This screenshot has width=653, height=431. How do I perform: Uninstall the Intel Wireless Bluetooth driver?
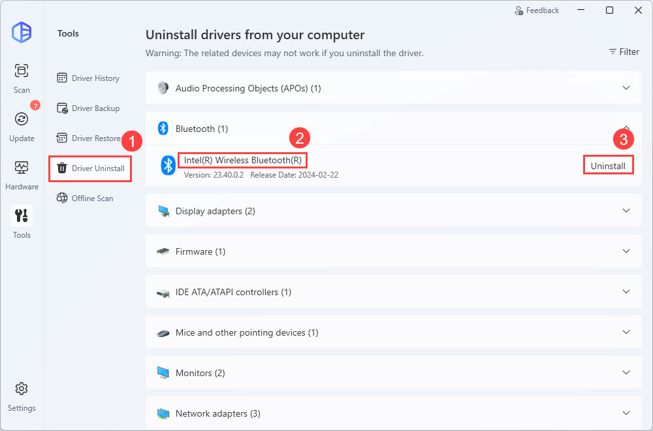click(x=608, y=166)
